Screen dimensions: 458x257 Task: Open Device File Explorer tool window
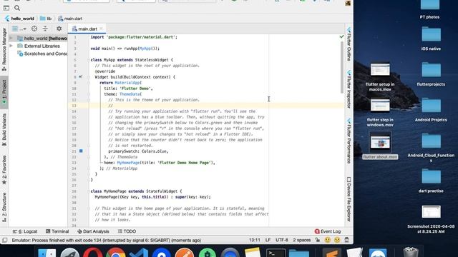pos(349,199)
